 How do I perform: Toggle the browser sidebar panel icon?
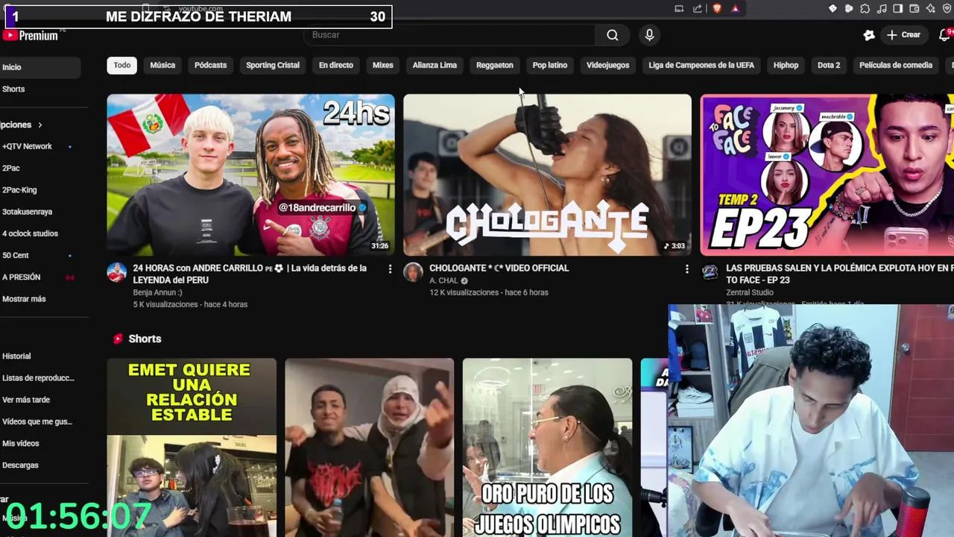click(898, 8)
